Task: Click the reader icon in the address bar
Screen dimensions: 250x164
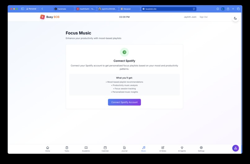Action: pos(194,9)
